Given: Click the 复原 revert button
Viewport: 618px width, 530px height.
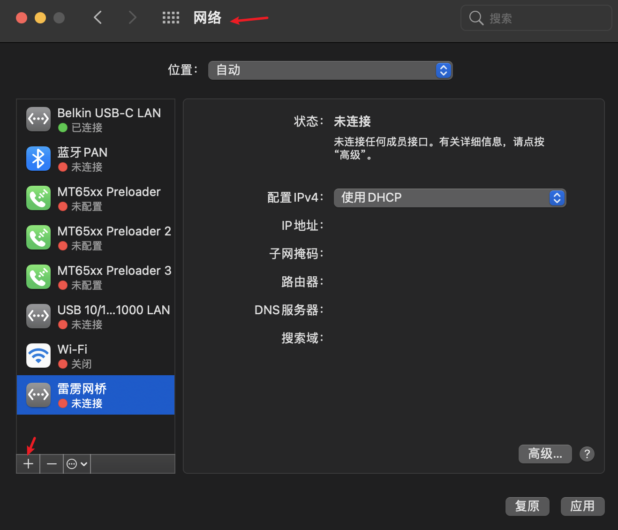Looking at the screenshot, I should (527, 506).
